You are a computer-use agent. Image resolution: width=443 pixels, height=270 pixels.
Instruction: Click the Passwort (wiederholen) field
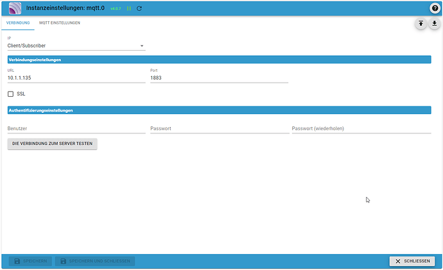(x=361, y=129)
